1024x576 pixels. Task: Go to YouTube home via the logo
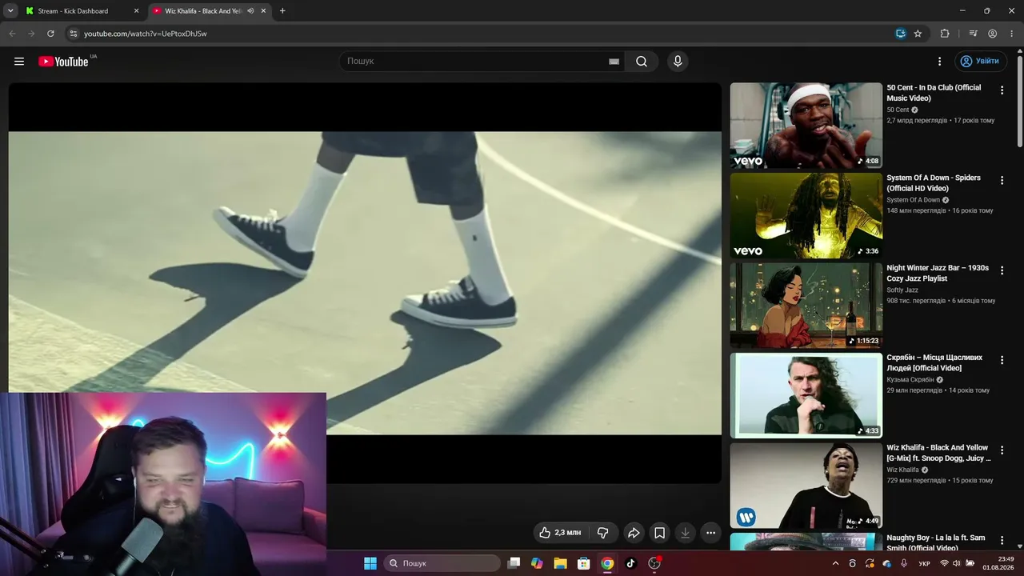63,62
